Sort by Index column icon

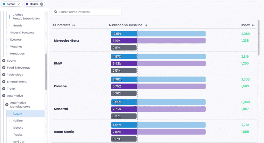click(253, 25)
